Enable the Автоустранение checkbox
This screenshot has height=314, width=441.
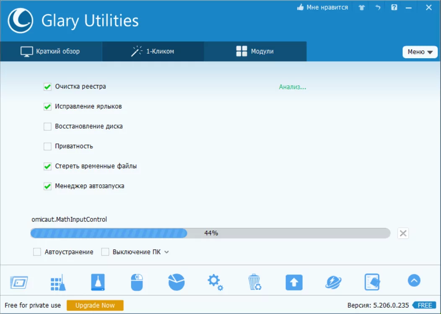click(x=37, y=252)
